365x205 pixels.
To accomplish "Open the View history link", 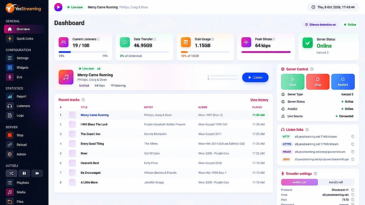I will click(259, 100).
